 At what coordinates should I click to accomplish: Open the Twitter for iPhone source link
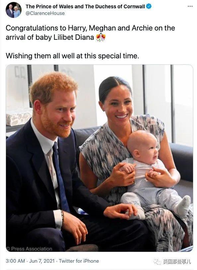click(79, 261)
